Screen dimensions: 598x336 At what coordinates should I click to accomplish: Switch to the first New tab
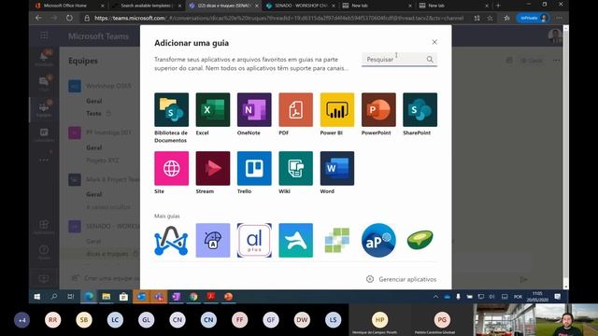[377, 6]
